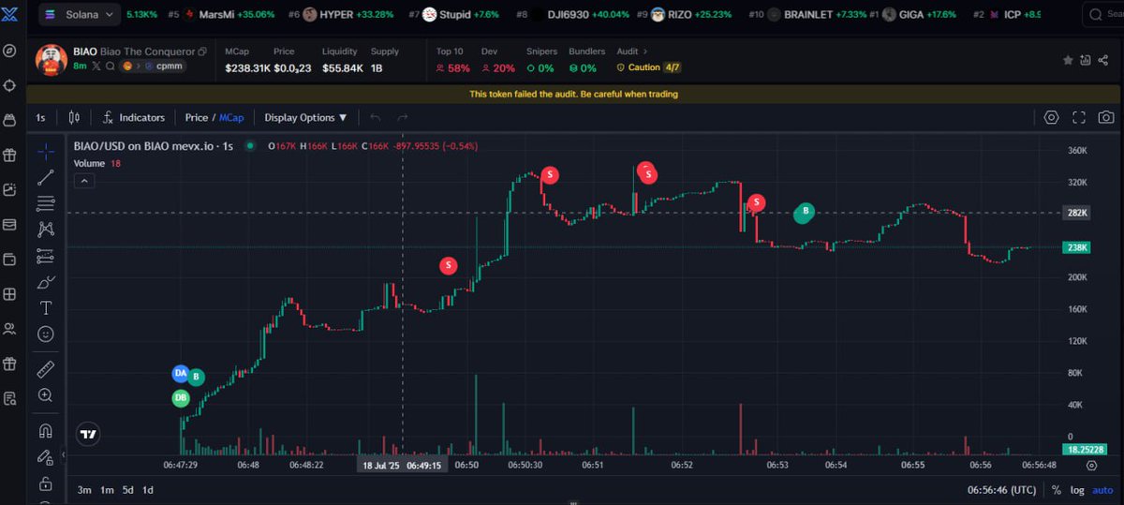The image size is (1124, 505).
Task: Click the search field at top right
Action: (x=1102, y=14)
